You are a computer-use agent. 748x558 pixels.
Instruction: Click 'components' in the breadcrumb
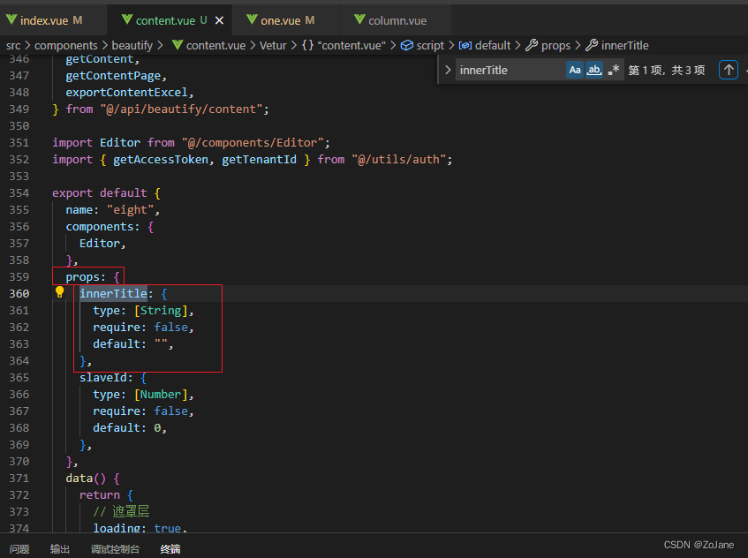pyautogui.click(x=66, y=46)
